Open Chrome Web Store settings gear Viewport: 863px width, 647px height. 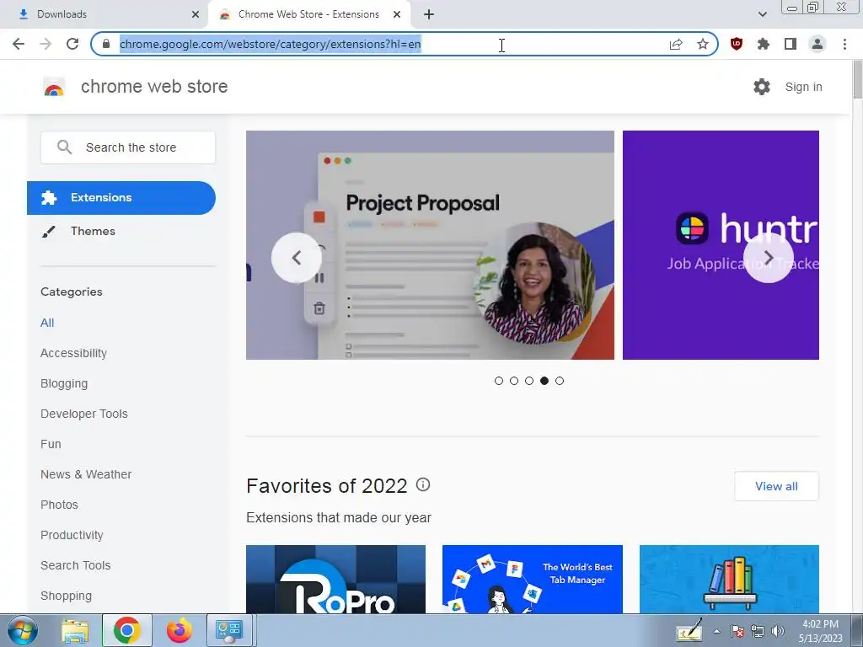pos(762,87)
